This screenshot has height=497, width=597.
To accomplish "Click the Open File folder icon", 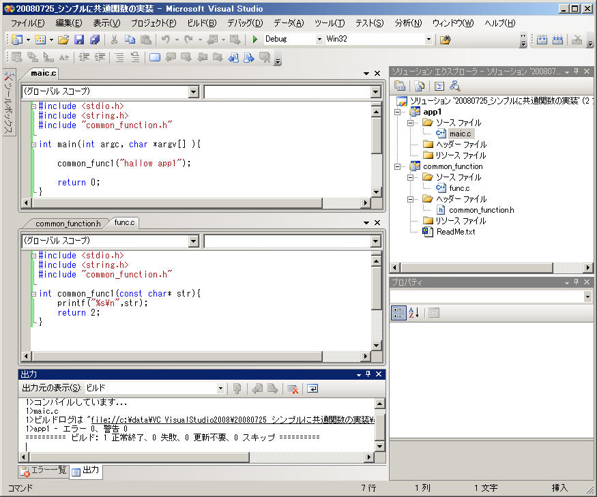I will pyautogui.click(x=63, y=40).
